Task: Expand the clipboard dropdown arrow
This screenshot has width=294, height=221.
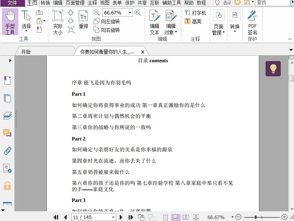Action: point(44,21)
